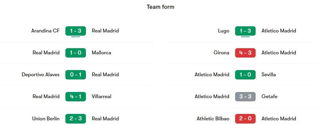Open the Mallorca team link
The width and height of the screenshot is (318, 125).
[x=101, y=53]
